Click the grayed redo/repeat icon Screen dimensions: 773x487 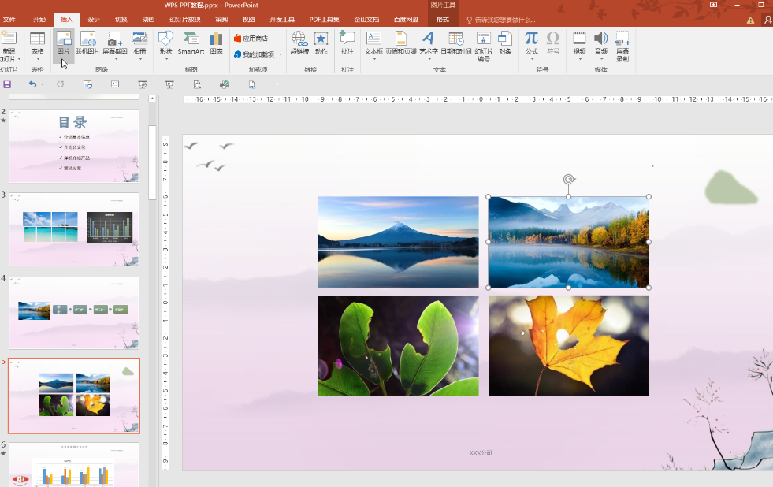(x=60, y=84)
